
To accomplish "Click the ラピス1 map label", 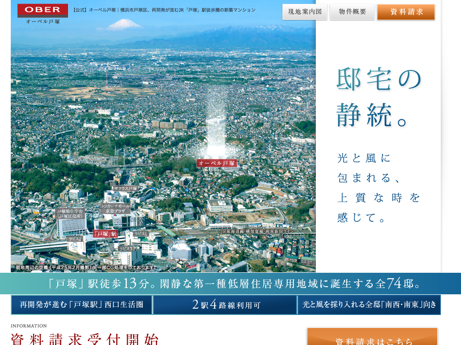I will tap(141, 234).
